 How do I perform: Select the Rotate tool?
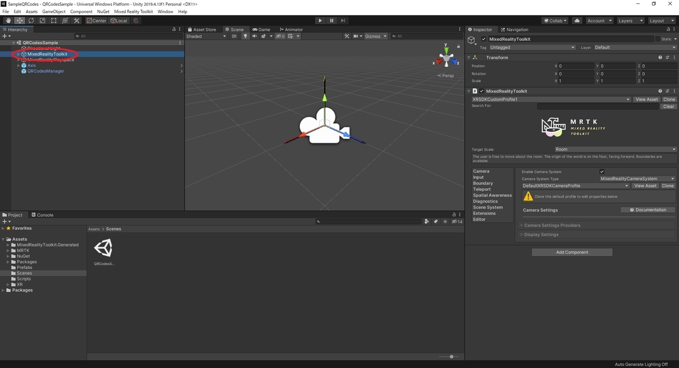[31, 20]
